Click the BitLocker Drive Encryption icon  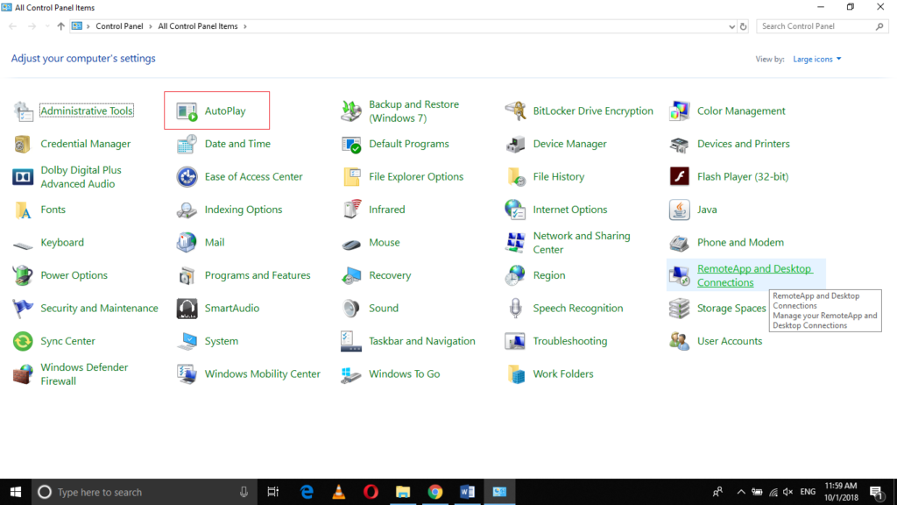515,111
